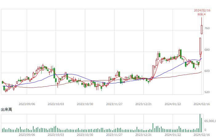Click the 2023/09/06 date under the price chart
The width and height of the screenshot is (216, 137).
coord(27,104)
